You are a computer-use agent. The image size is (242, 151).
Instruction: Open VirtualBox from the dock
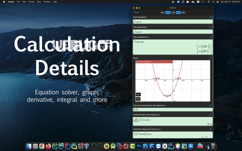[87, 146]
